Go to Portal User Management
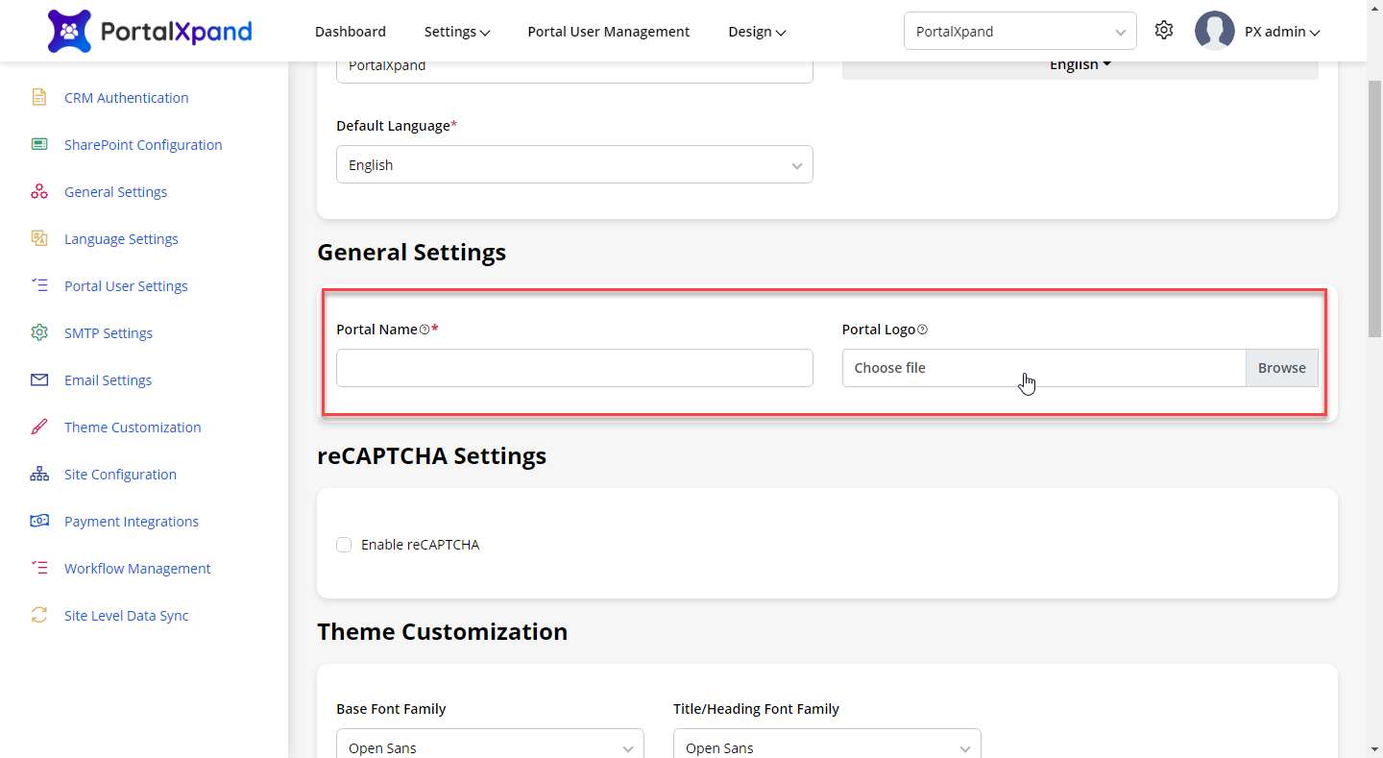The image size is (1383, 758). [x=608, y=32]
